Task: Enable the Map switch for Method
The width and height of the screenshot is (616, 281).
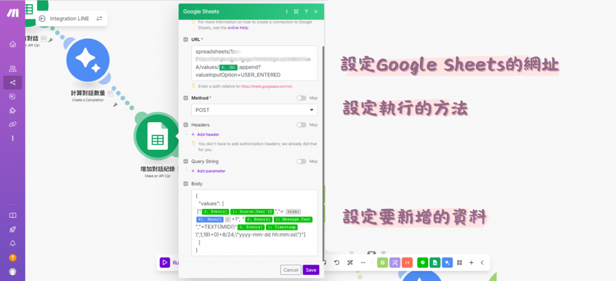Action: point(301,98)
